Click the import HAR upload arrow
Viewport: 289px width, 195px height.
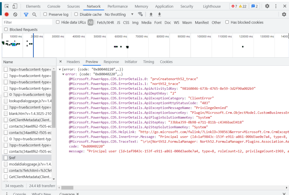pos(151,14)
